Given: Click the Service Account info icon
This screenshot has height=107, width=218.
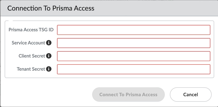Looking at the screenshot, I should coord(49,43).
